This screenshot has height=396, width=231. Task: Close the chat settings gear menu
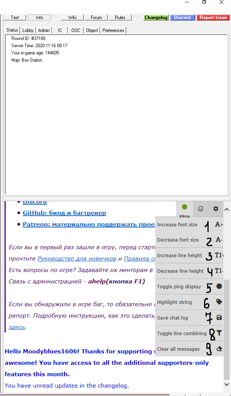point(216,208)
